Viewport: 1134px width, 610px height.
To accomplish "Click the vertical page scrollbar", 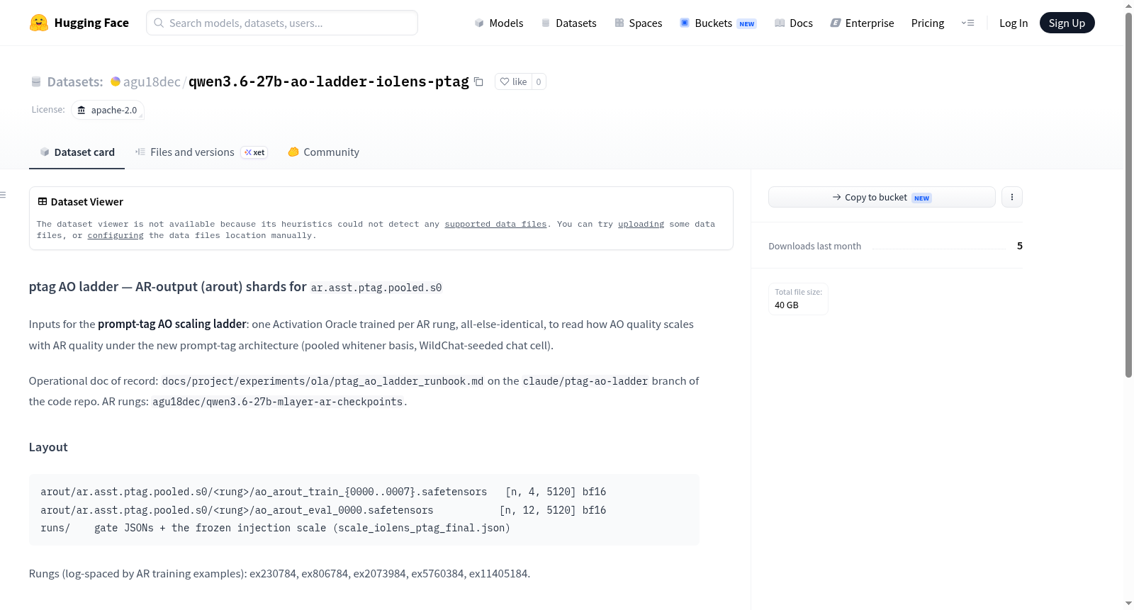I will (1128, 195).
